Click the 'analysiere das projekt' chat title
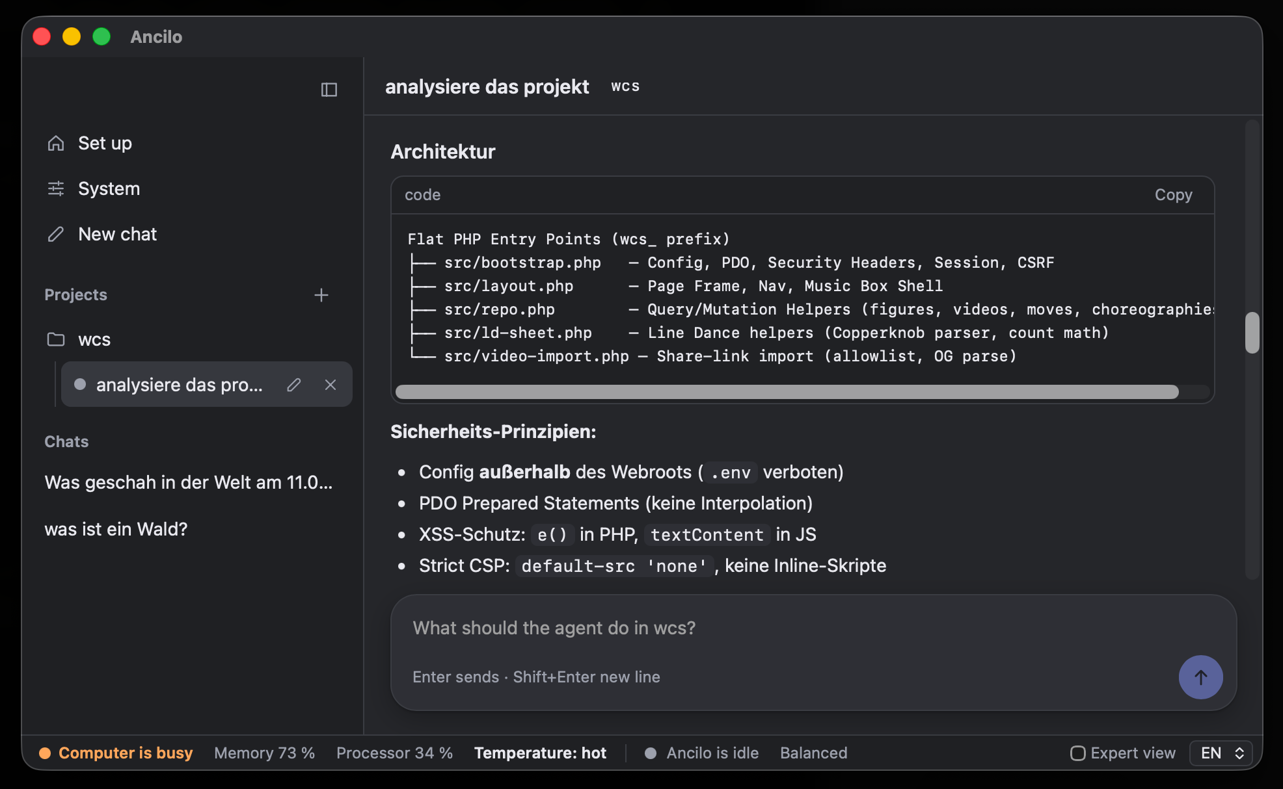This screenshot has height=789, width=1283. coord(487,87)
